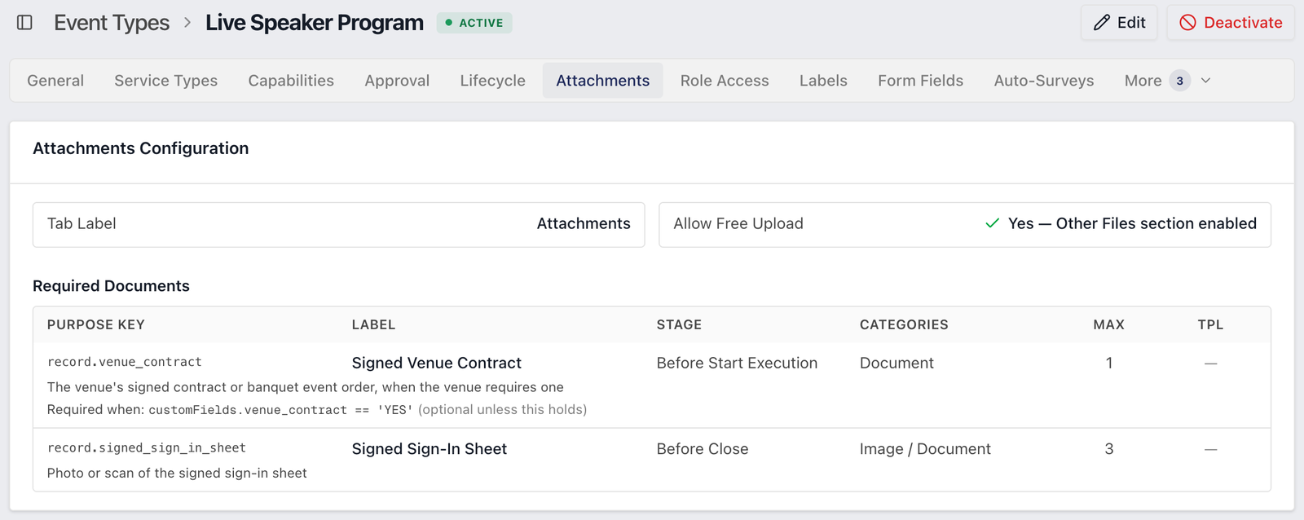Viewport: 1304px width, 520px height.
Task: Click the Tab Label field name
Action: click(x=81, y=223)
